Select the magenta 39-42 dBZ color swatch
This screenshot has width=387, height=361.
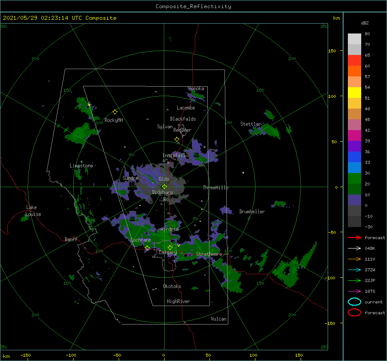coord(354,136)
